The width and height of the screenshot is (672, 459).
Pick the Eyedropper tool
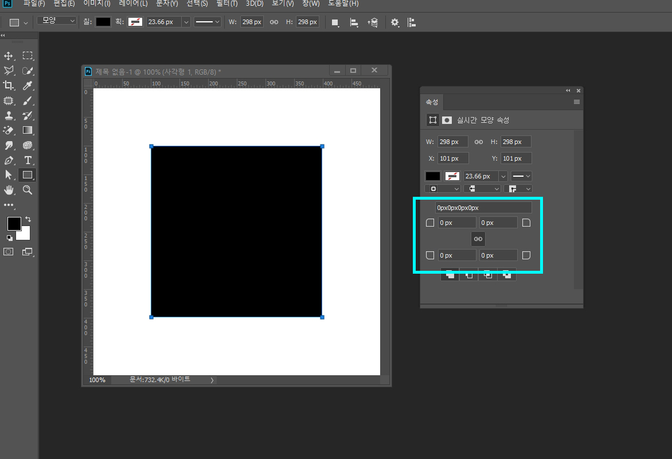pos(28,85)
